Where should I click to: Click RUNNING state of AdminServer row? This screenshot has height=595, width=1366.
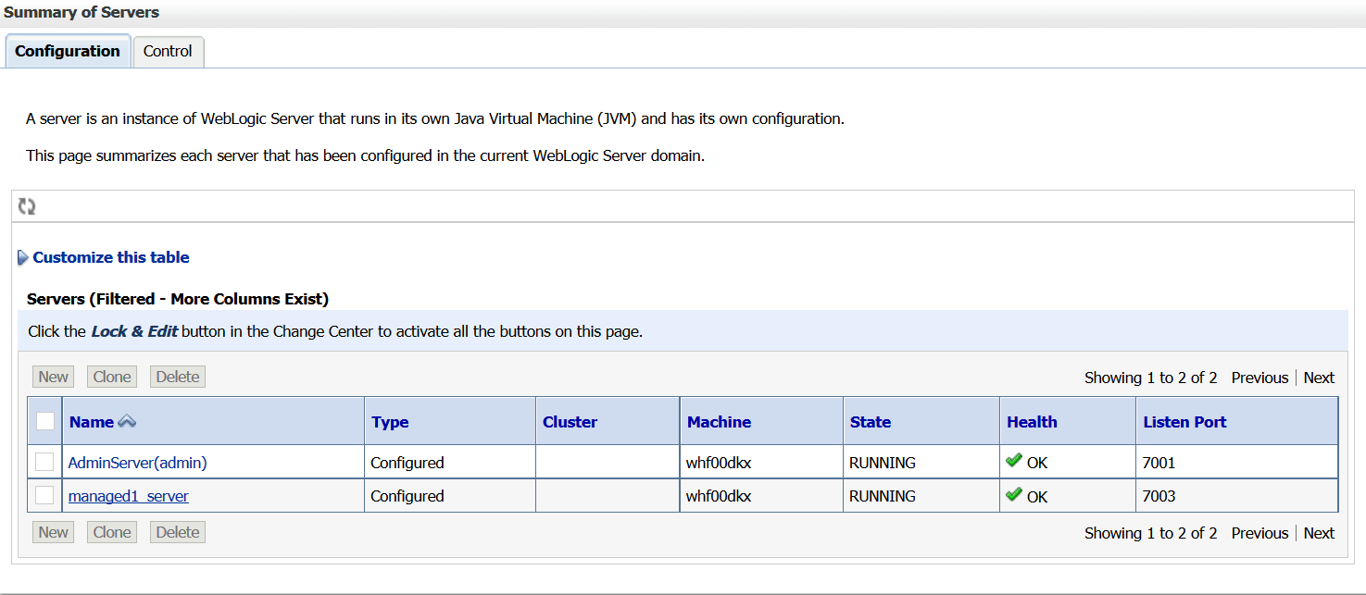click(883, 463)
